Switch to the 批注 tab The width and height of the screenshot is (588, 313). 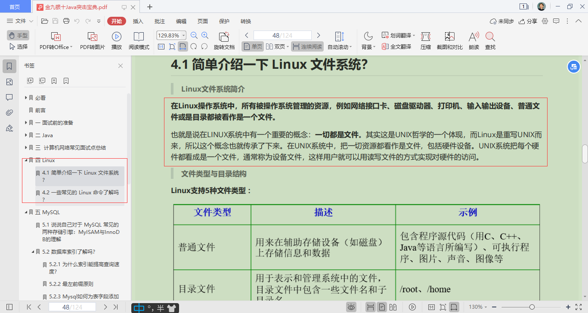pyautogui.click(x=160, y=21)
